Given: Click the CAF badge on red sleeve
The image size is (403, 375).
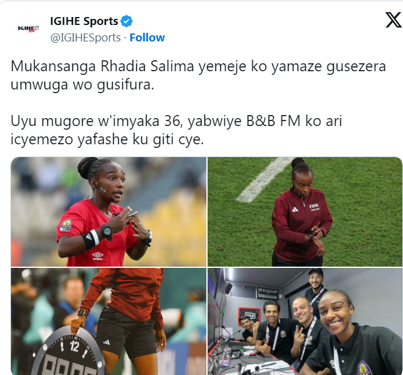Looking at the screenshot, I should click(66, 225).
